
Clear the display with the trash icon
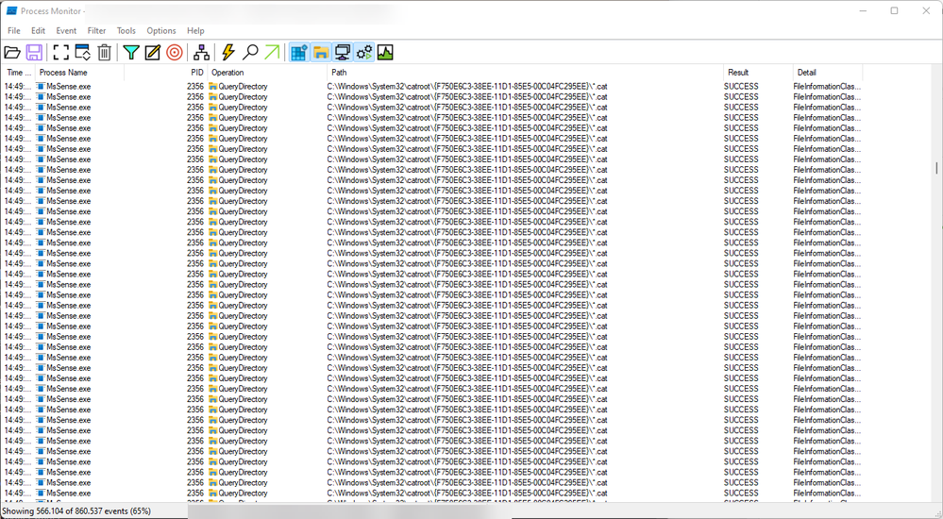(104, 53)
